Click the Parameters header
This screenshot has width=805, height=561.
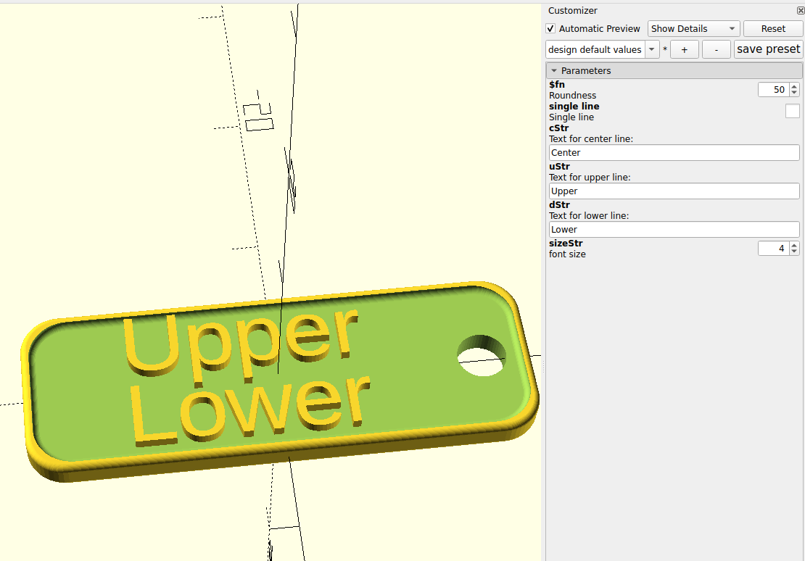pyautogui.click(x=586, y=70)
